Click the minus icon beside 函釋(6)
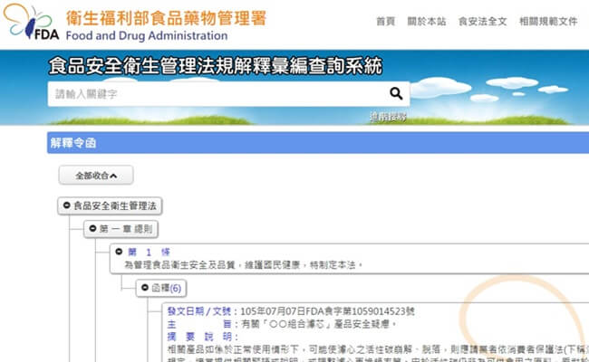The width and height of the screenshot is (589, 362). (x=144, y=288)
